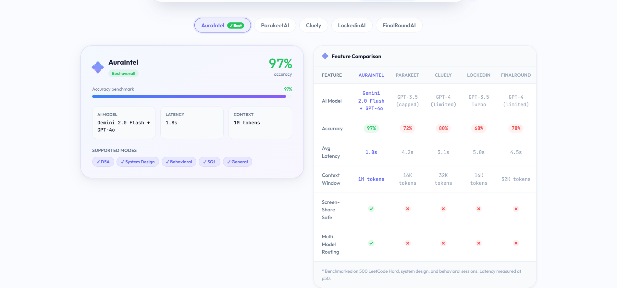Click the GPT-3.5 (capped) cell
The height and width of the screenshot is (288, 617).
(408, 101)
